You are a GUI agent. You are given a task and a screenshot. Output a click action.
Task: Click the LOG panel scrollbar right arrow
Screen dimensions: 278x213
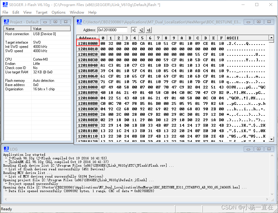[267, 199]
